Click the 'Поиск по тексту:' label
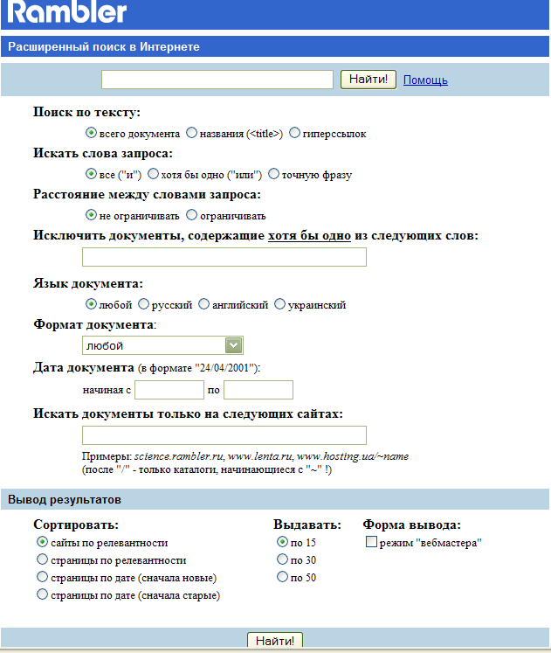Screen dimensions: 551x653 (x=87, y=113)
